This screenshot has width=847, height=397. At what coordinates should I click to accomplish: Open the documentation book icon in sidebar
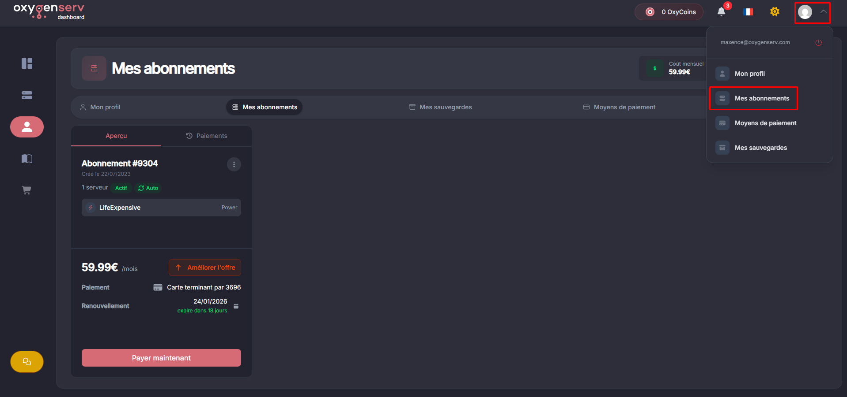(x=27, y=159)
